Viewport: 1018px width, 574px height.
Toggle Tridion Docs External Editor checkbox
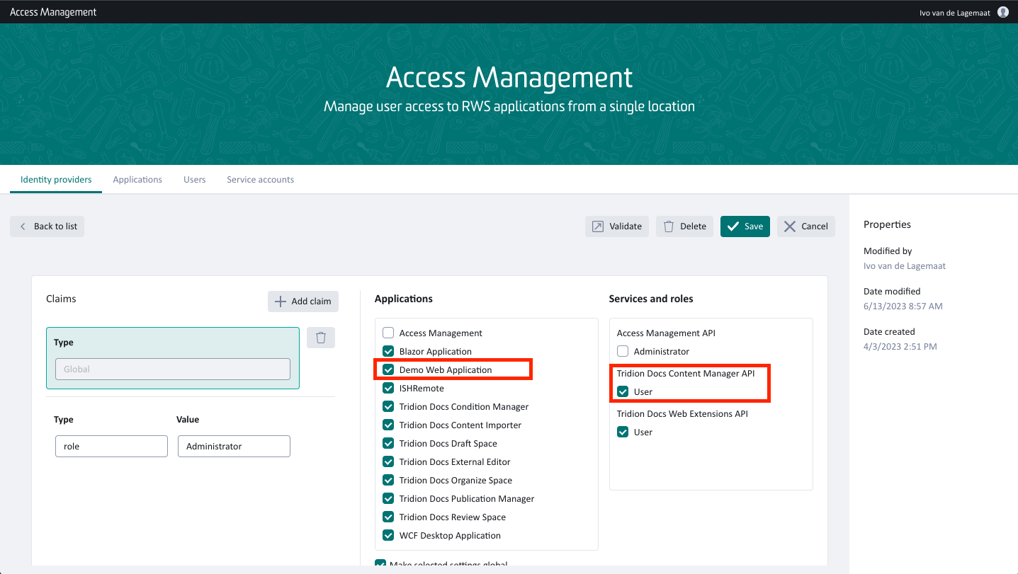coord(388,461)
